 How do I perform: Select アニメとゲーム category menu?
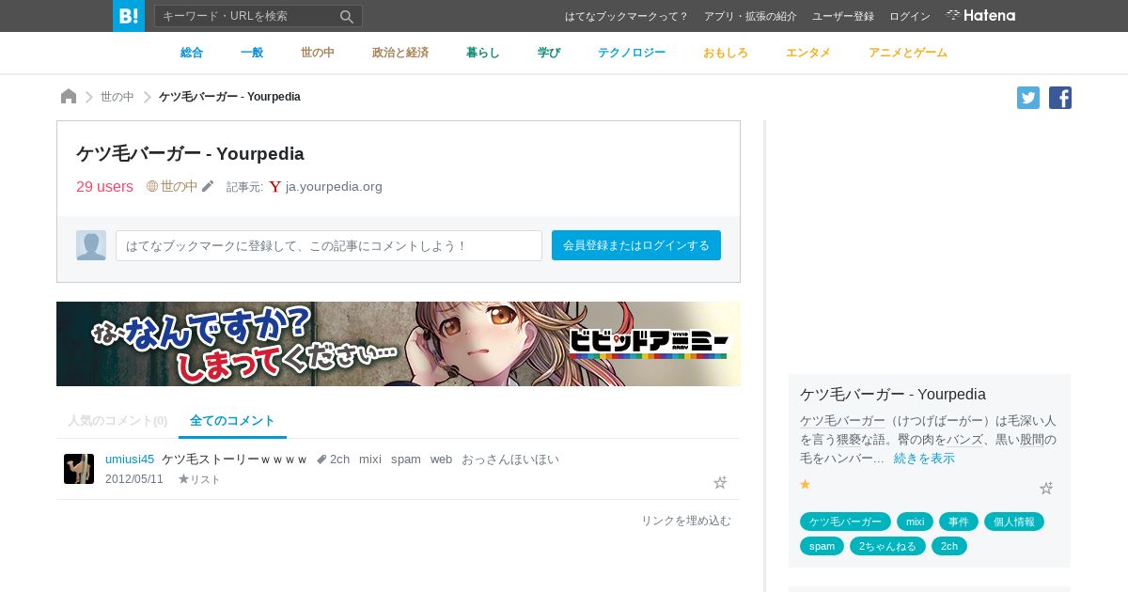pos(908,53)
